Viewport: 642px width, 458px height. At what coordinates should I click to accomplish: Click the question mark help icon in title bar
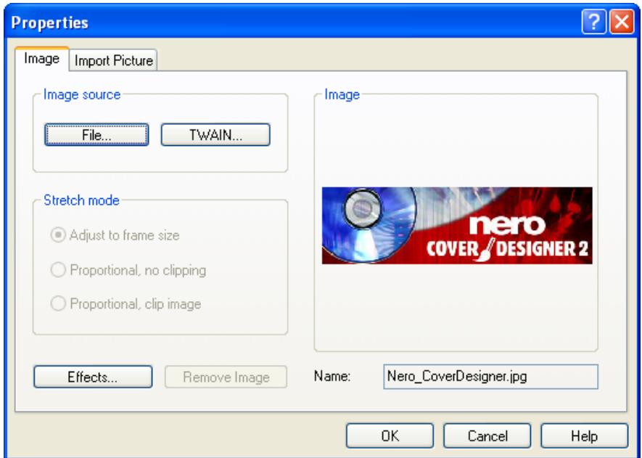coord(593,22)
